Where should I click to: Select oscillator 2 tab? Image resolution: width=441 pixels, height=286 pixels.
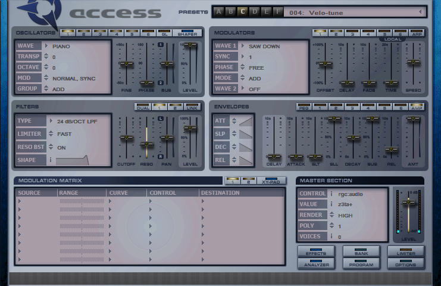coord(84,33)
